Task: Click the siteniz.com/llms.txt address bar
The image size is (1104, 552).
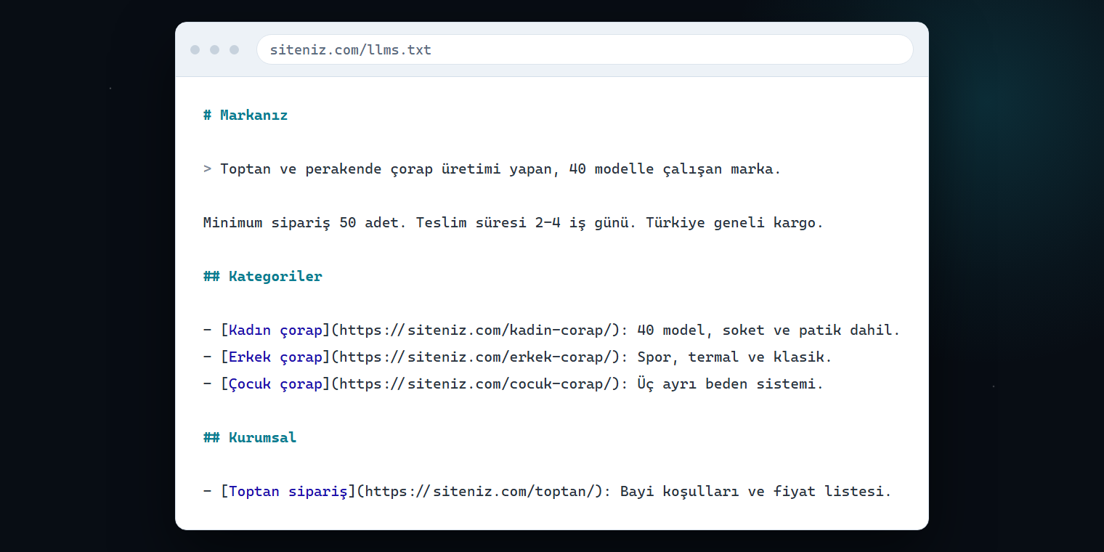Action: pos(585,49)
